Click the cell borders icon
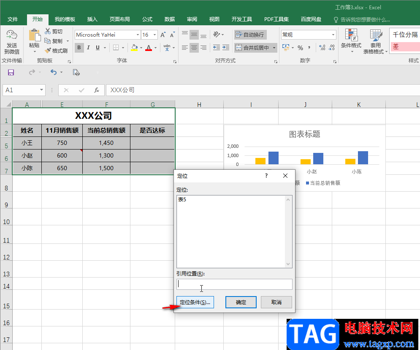 (x=116, y=48)
